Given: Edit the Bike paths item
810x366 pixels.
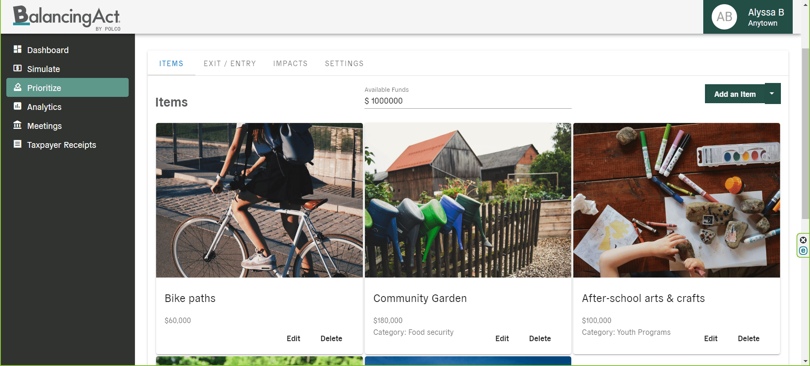Looking at the screenshot, I should point(293,339).
